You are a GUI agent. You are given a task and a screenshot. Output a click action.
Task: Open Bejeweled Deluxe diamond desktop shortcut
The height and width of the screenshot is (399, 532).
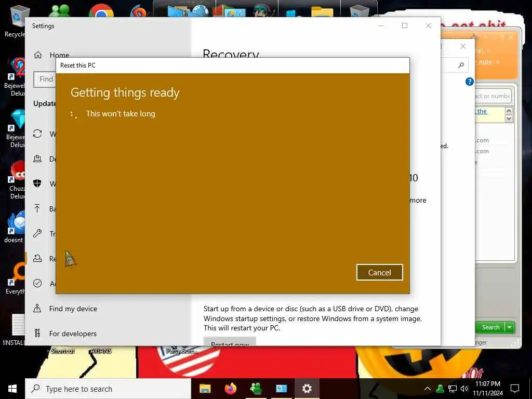16,129
